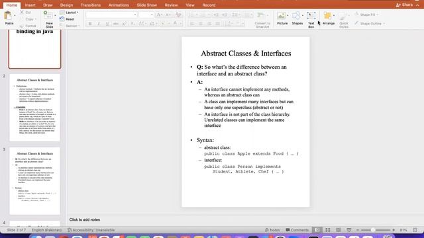Zoom in with the plus button
Image resolution: width=424 pixels, height=238 pixels.
coord(394,230)
